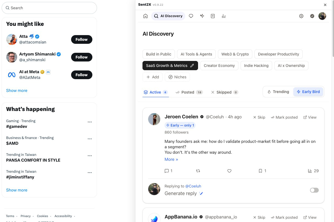View the Jeroen Coelen post
Viewport: 334px width, 222px height.
click(310, 117)
